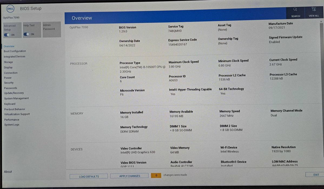
Task: Open Keyboard settings
Action: 10,104
